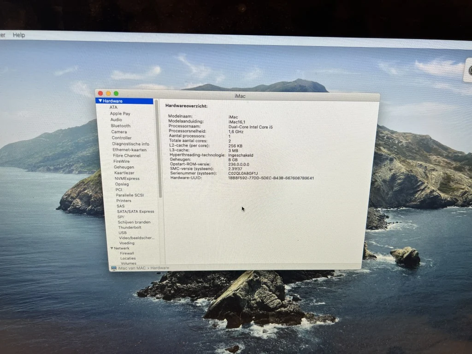Select the Hardware row in sidebar
This screenshot has height=354, width=472.
(x=124, y=101)
